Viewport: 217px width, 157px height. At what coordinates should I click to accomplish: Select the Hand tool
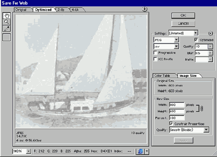[x=7, y=15]
